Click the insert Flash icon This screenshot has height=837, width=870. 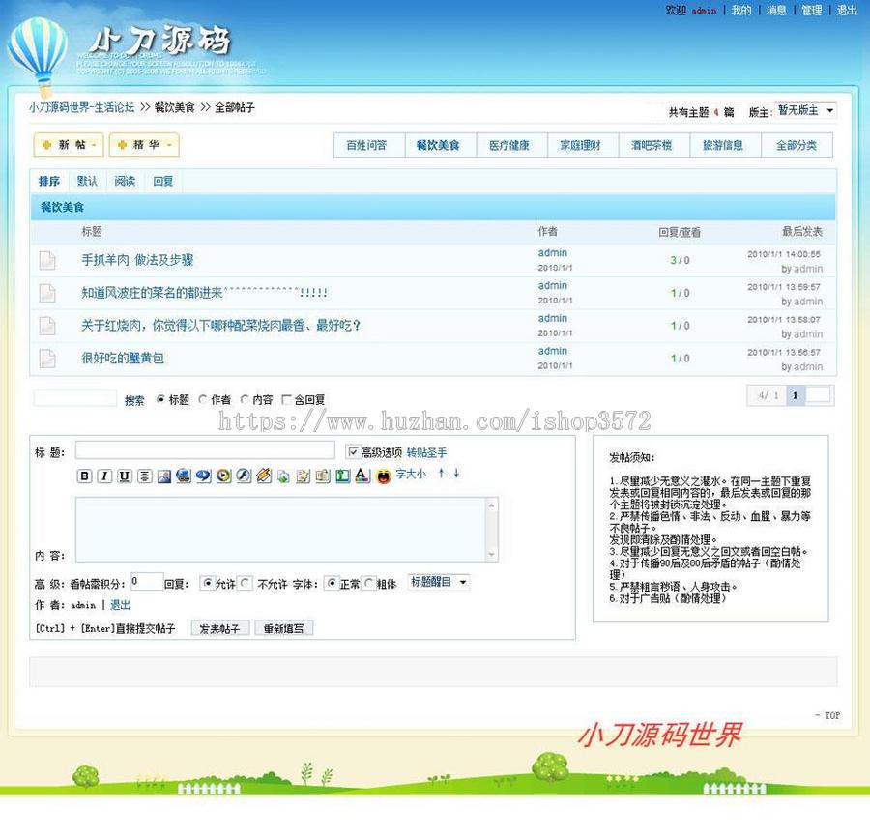[x=244, y=476]
